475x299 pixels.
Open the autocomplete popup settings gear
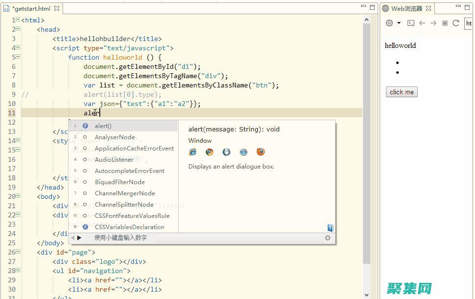328,238
